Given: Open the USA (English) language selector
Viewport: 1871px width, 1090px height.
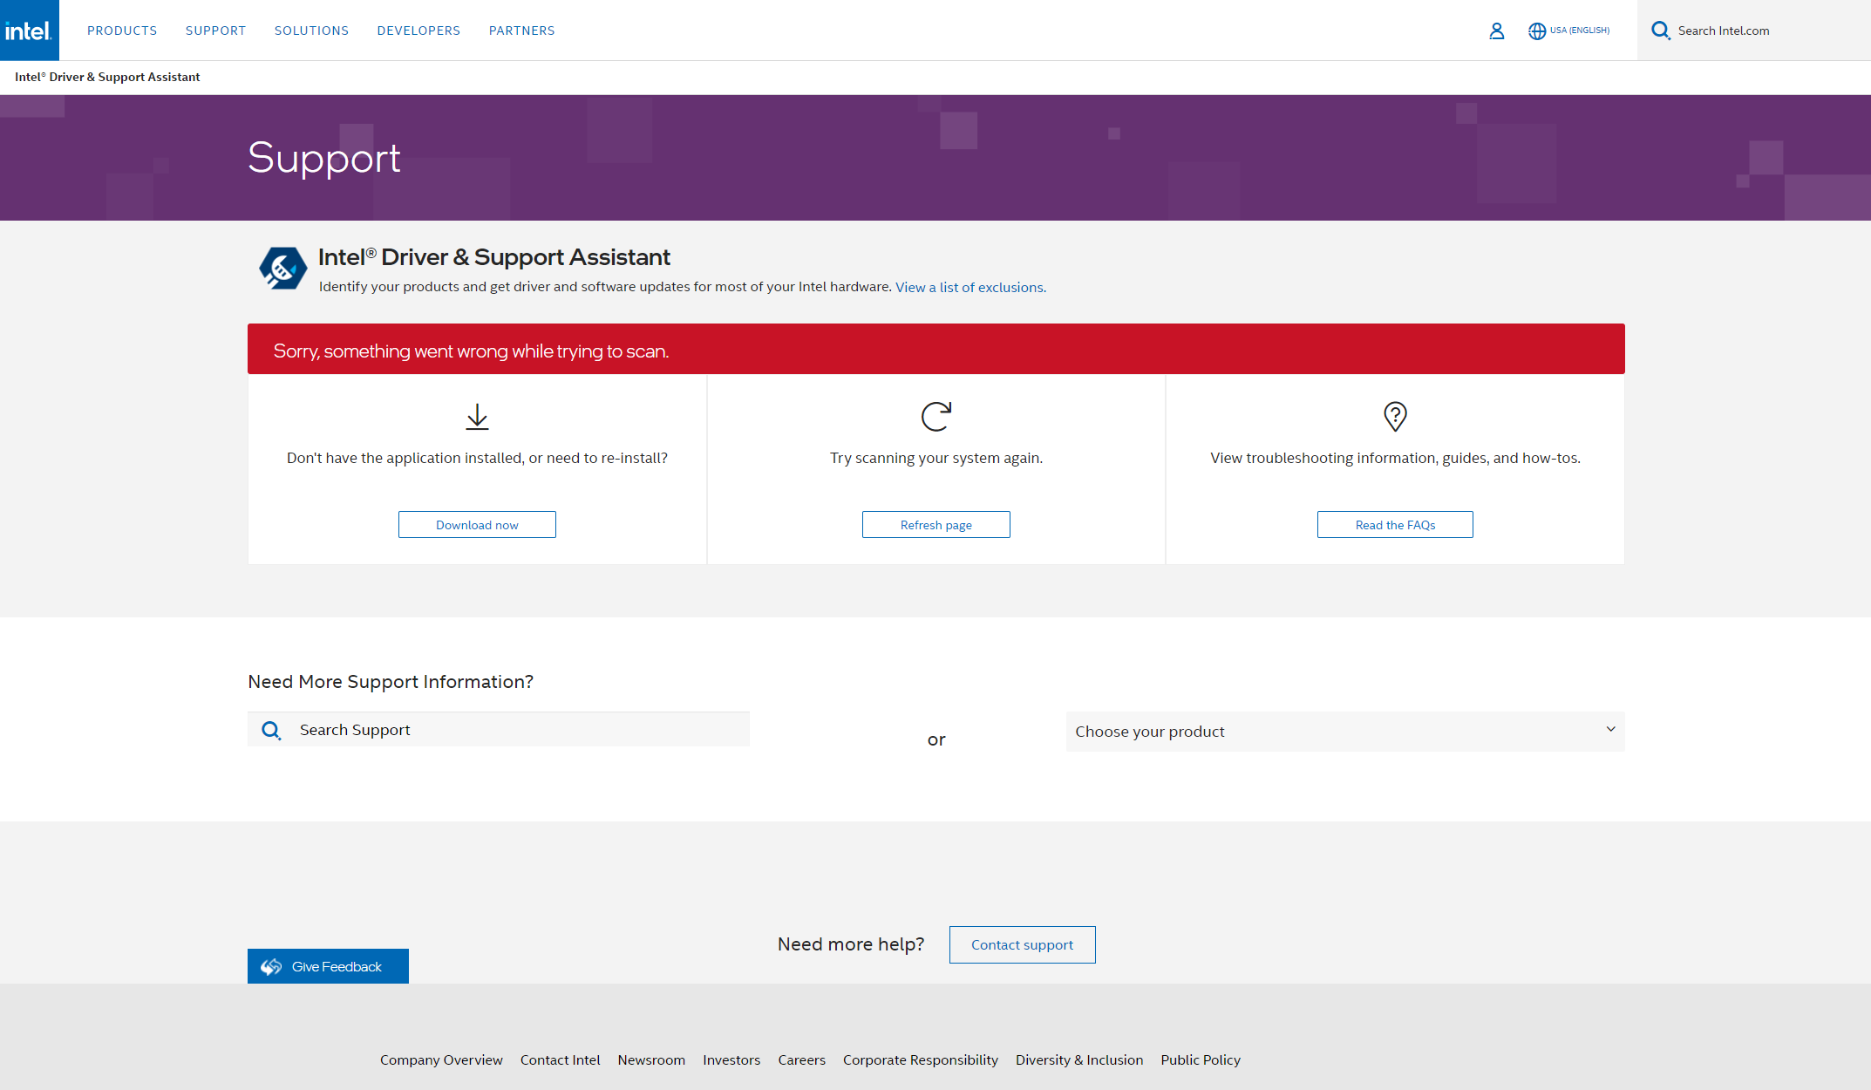Looking at the screenshot, I should [1569, 31].
